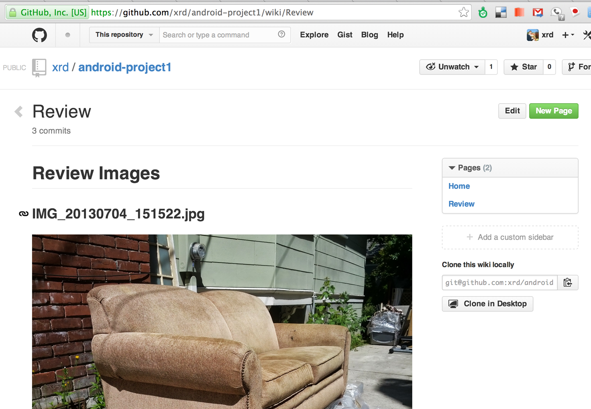This screenshot has height=409, width=591.
Task: Click the heading anchor link icon
Action: (x=23, y=214)
